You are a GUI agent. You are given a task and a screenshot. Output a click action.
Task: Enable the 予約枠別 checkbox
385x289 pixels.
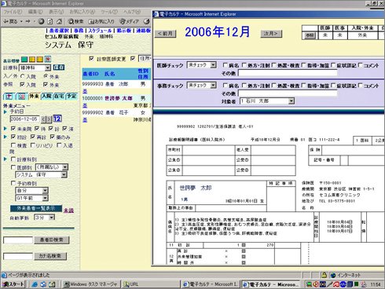(x=13, y=183)
